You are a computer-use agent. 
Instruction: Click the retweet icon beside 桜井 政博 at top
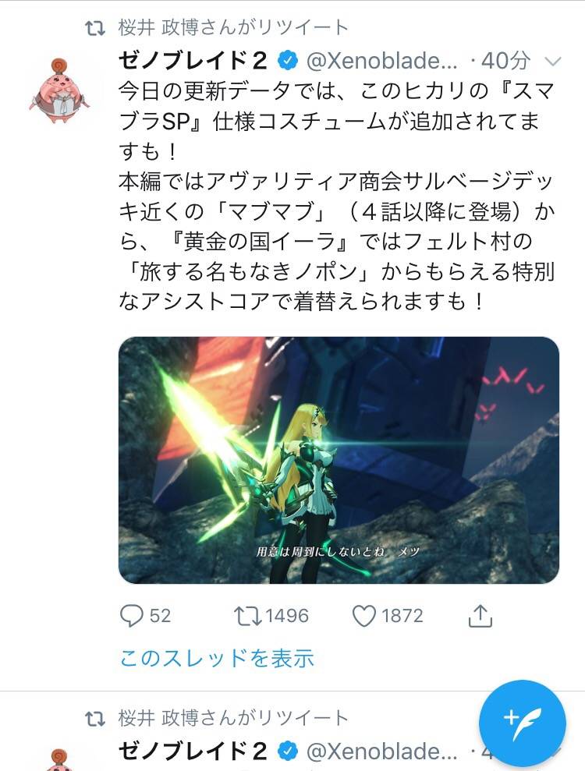[95, 29]
